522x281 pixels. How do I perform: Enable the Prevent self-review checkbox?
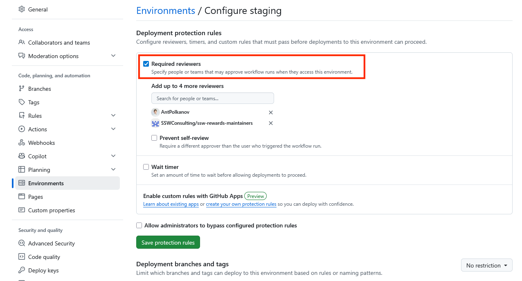click(154, 138)
